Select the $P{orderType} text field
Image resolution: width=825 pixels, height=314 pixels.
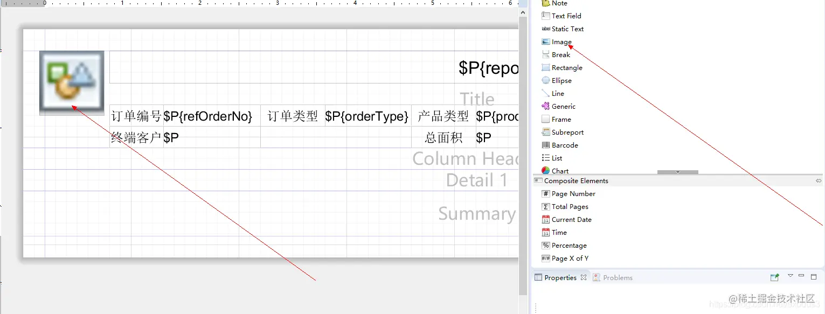(368, 116)
